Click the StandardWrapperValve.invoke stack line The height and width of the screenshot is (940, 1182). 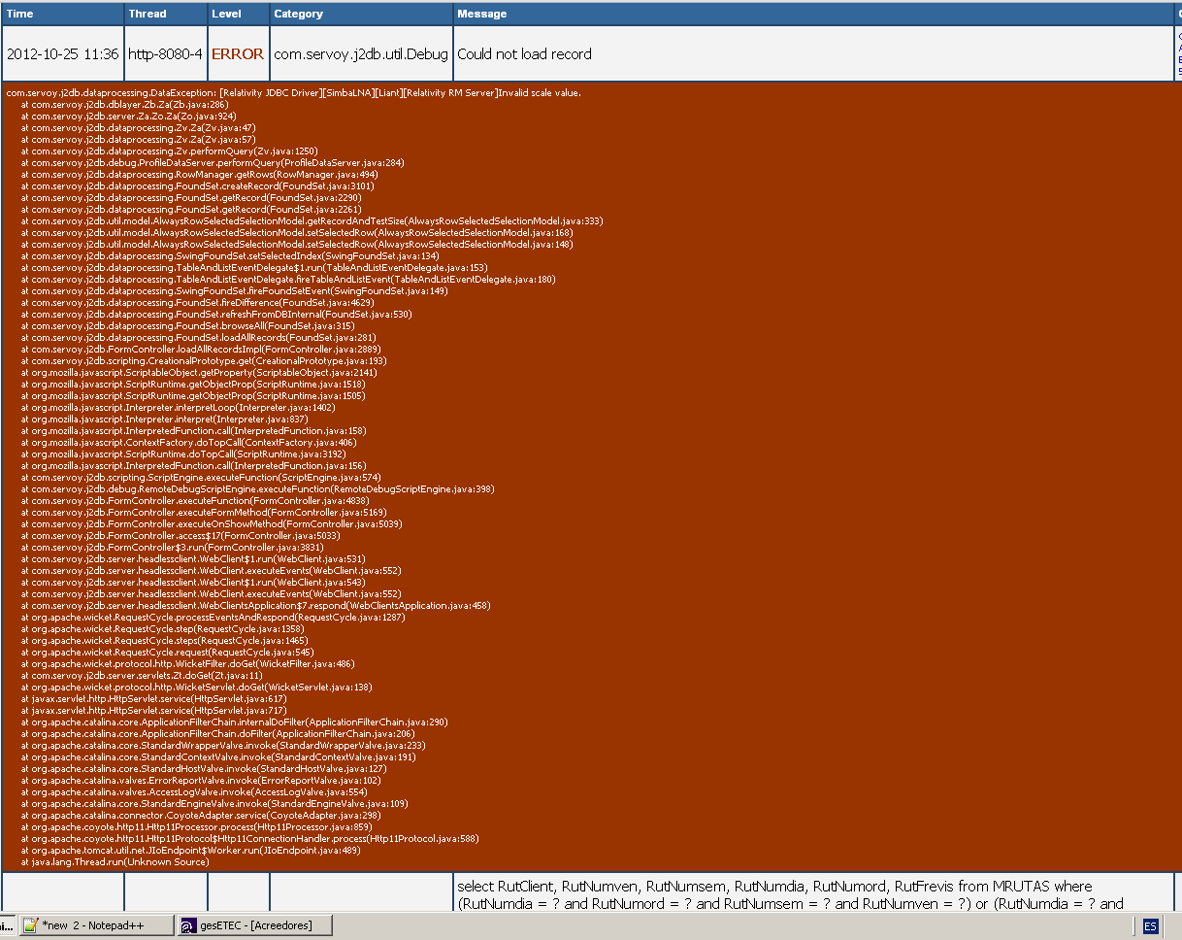coord(222,745)
